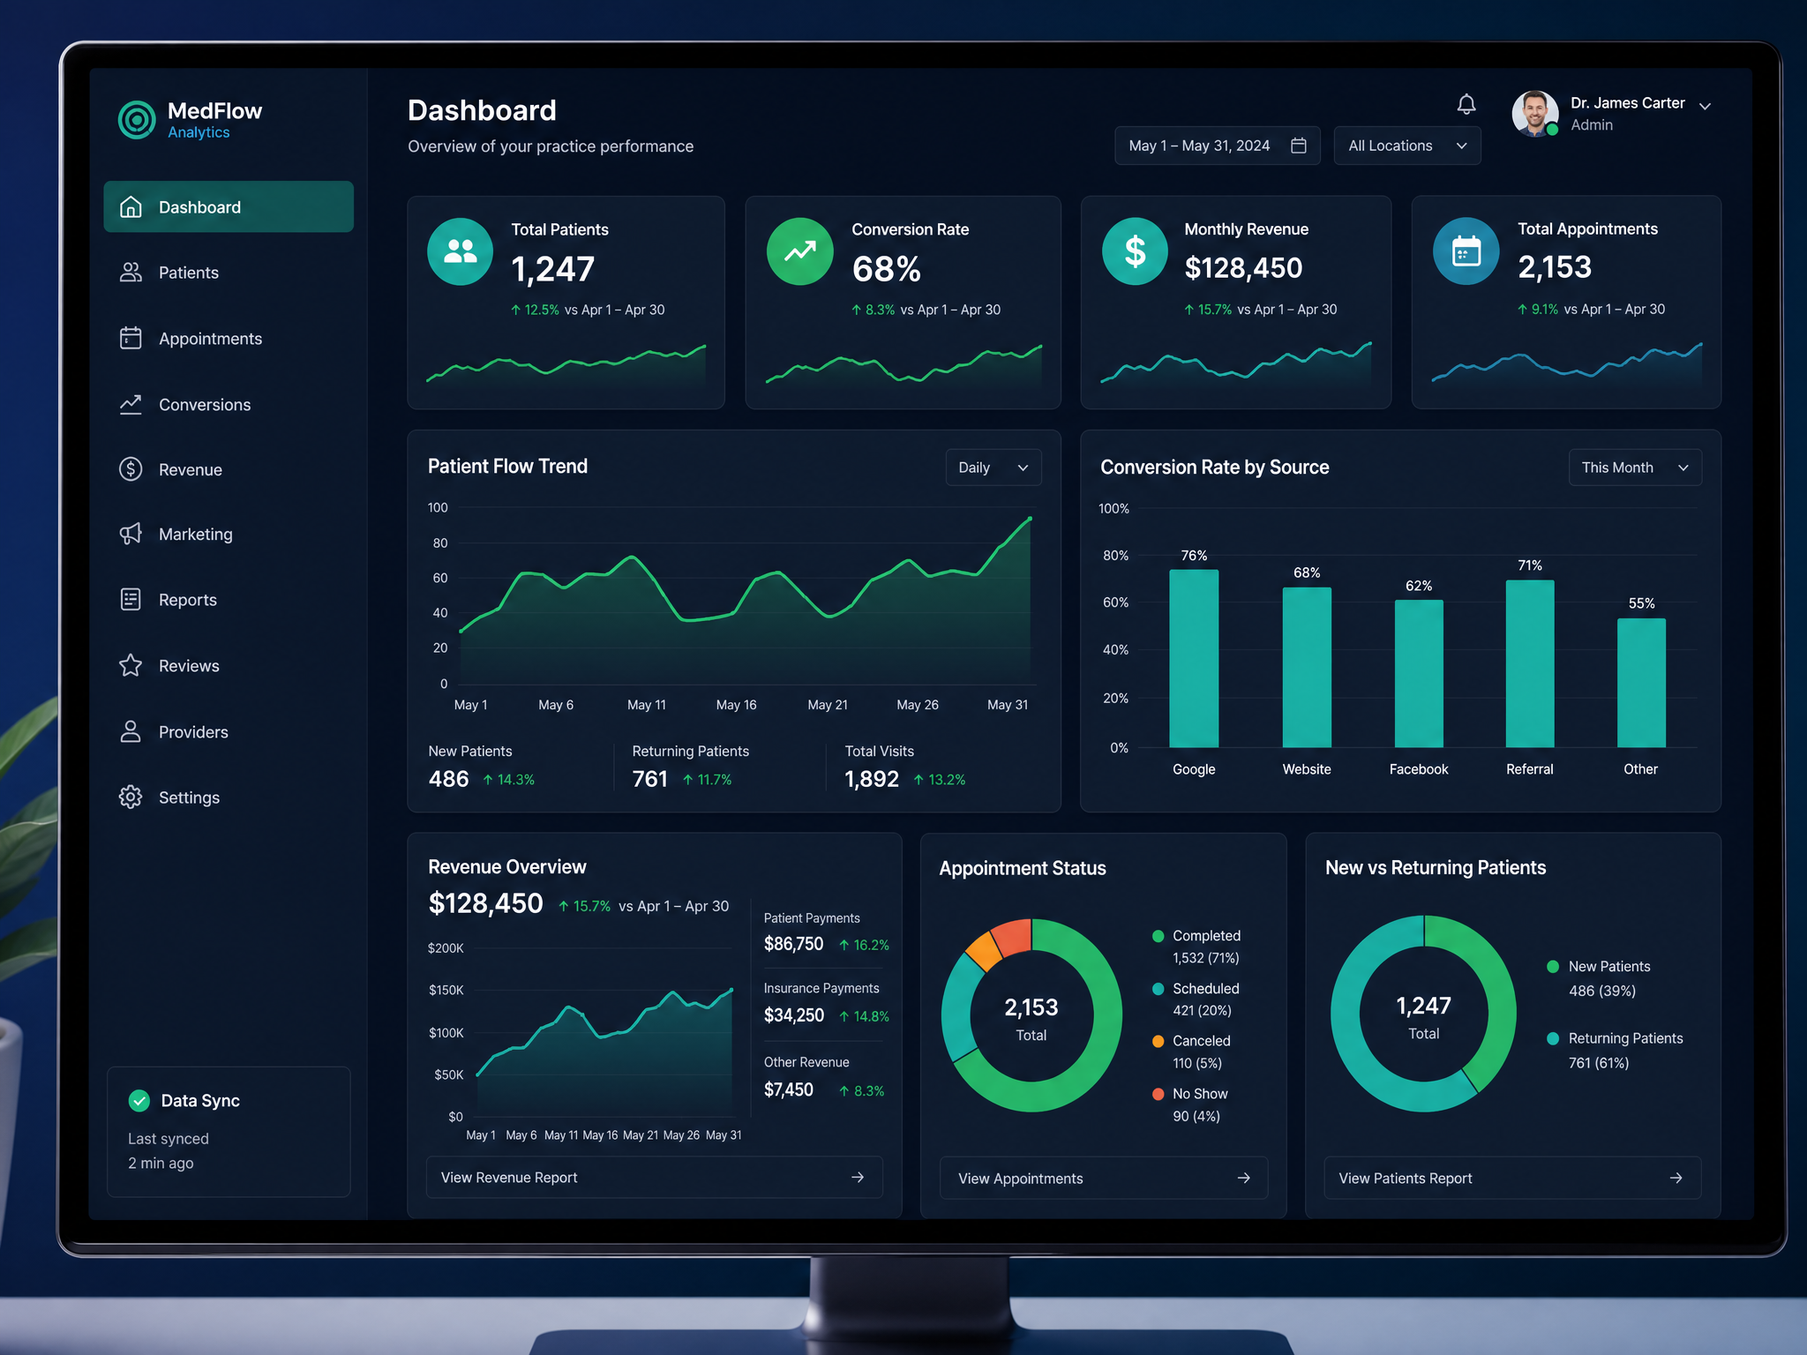Open Conversions in the sidebar
Viewport: 1807px width, 1355px height.
[x=229, y=405]
